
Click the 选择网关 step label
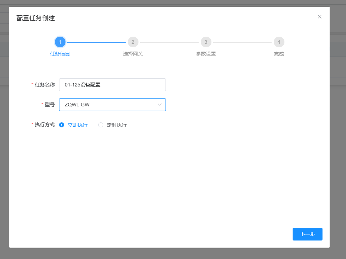pos(133,54)
